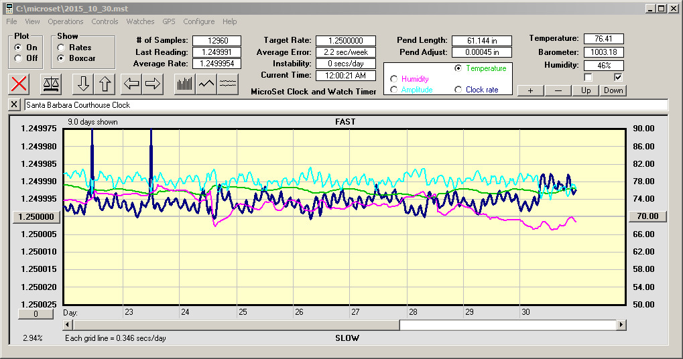The height and width of the screenshot is (359, 683).
Task: Select the Plot Off radio button
Action: coord(18,58)
